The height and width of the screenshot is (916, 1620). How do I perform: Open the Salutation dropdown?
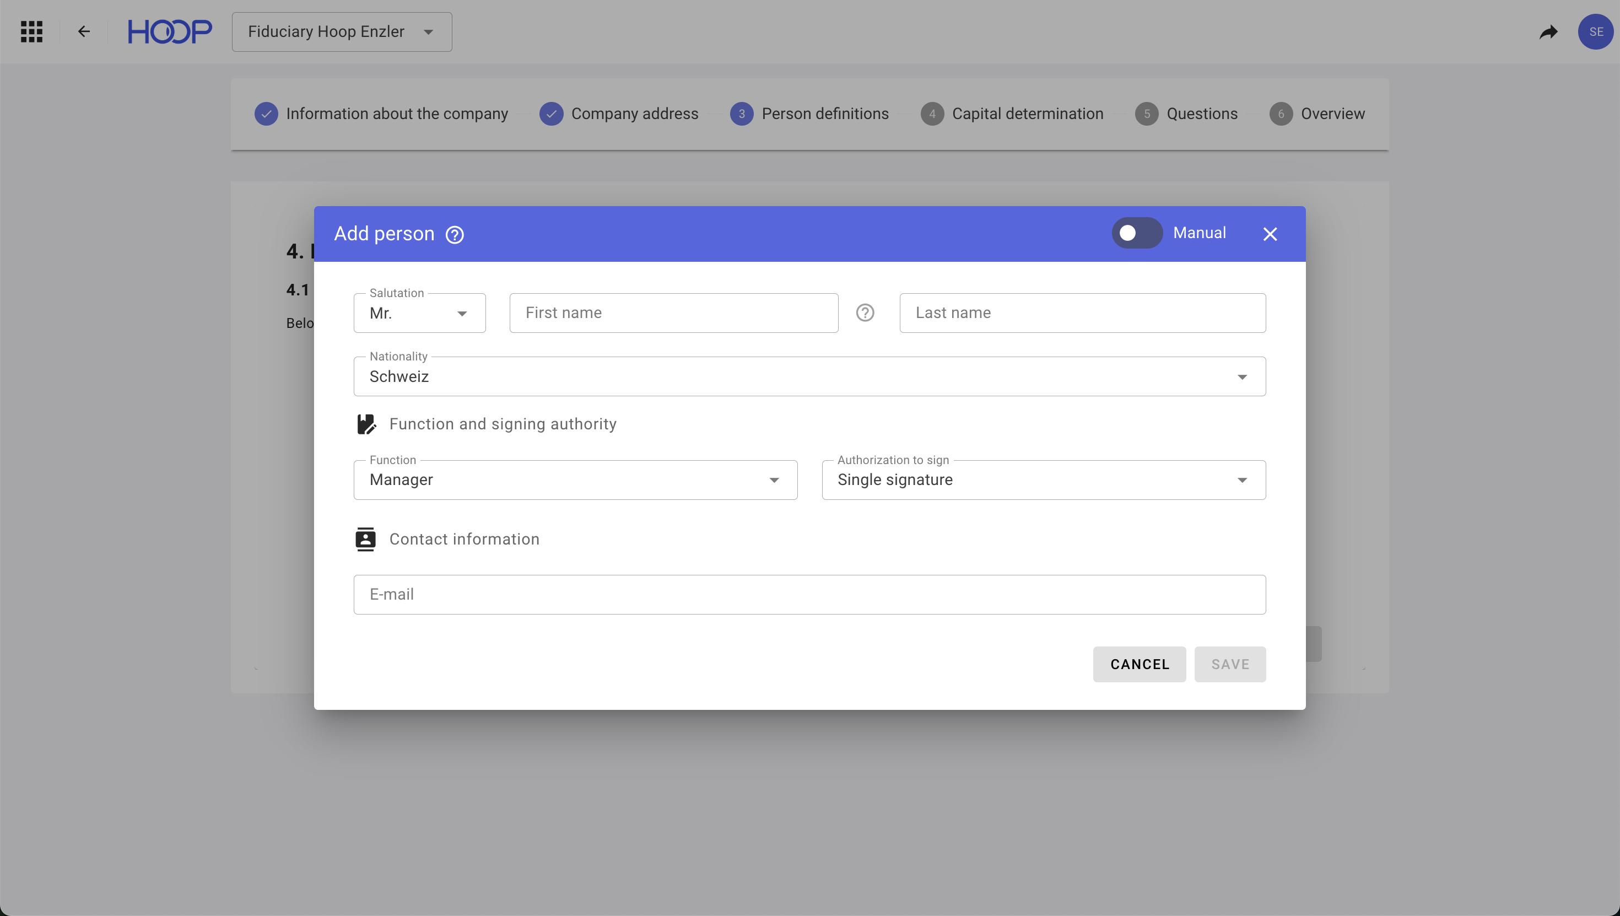[x=419, y=312]
